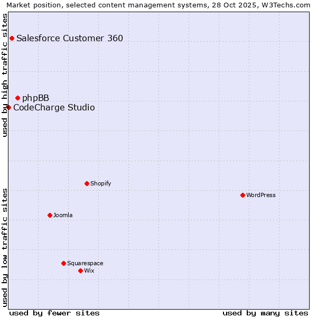
Task: Select the CodeCharge Studio data point
Action: tap(8, 107)
